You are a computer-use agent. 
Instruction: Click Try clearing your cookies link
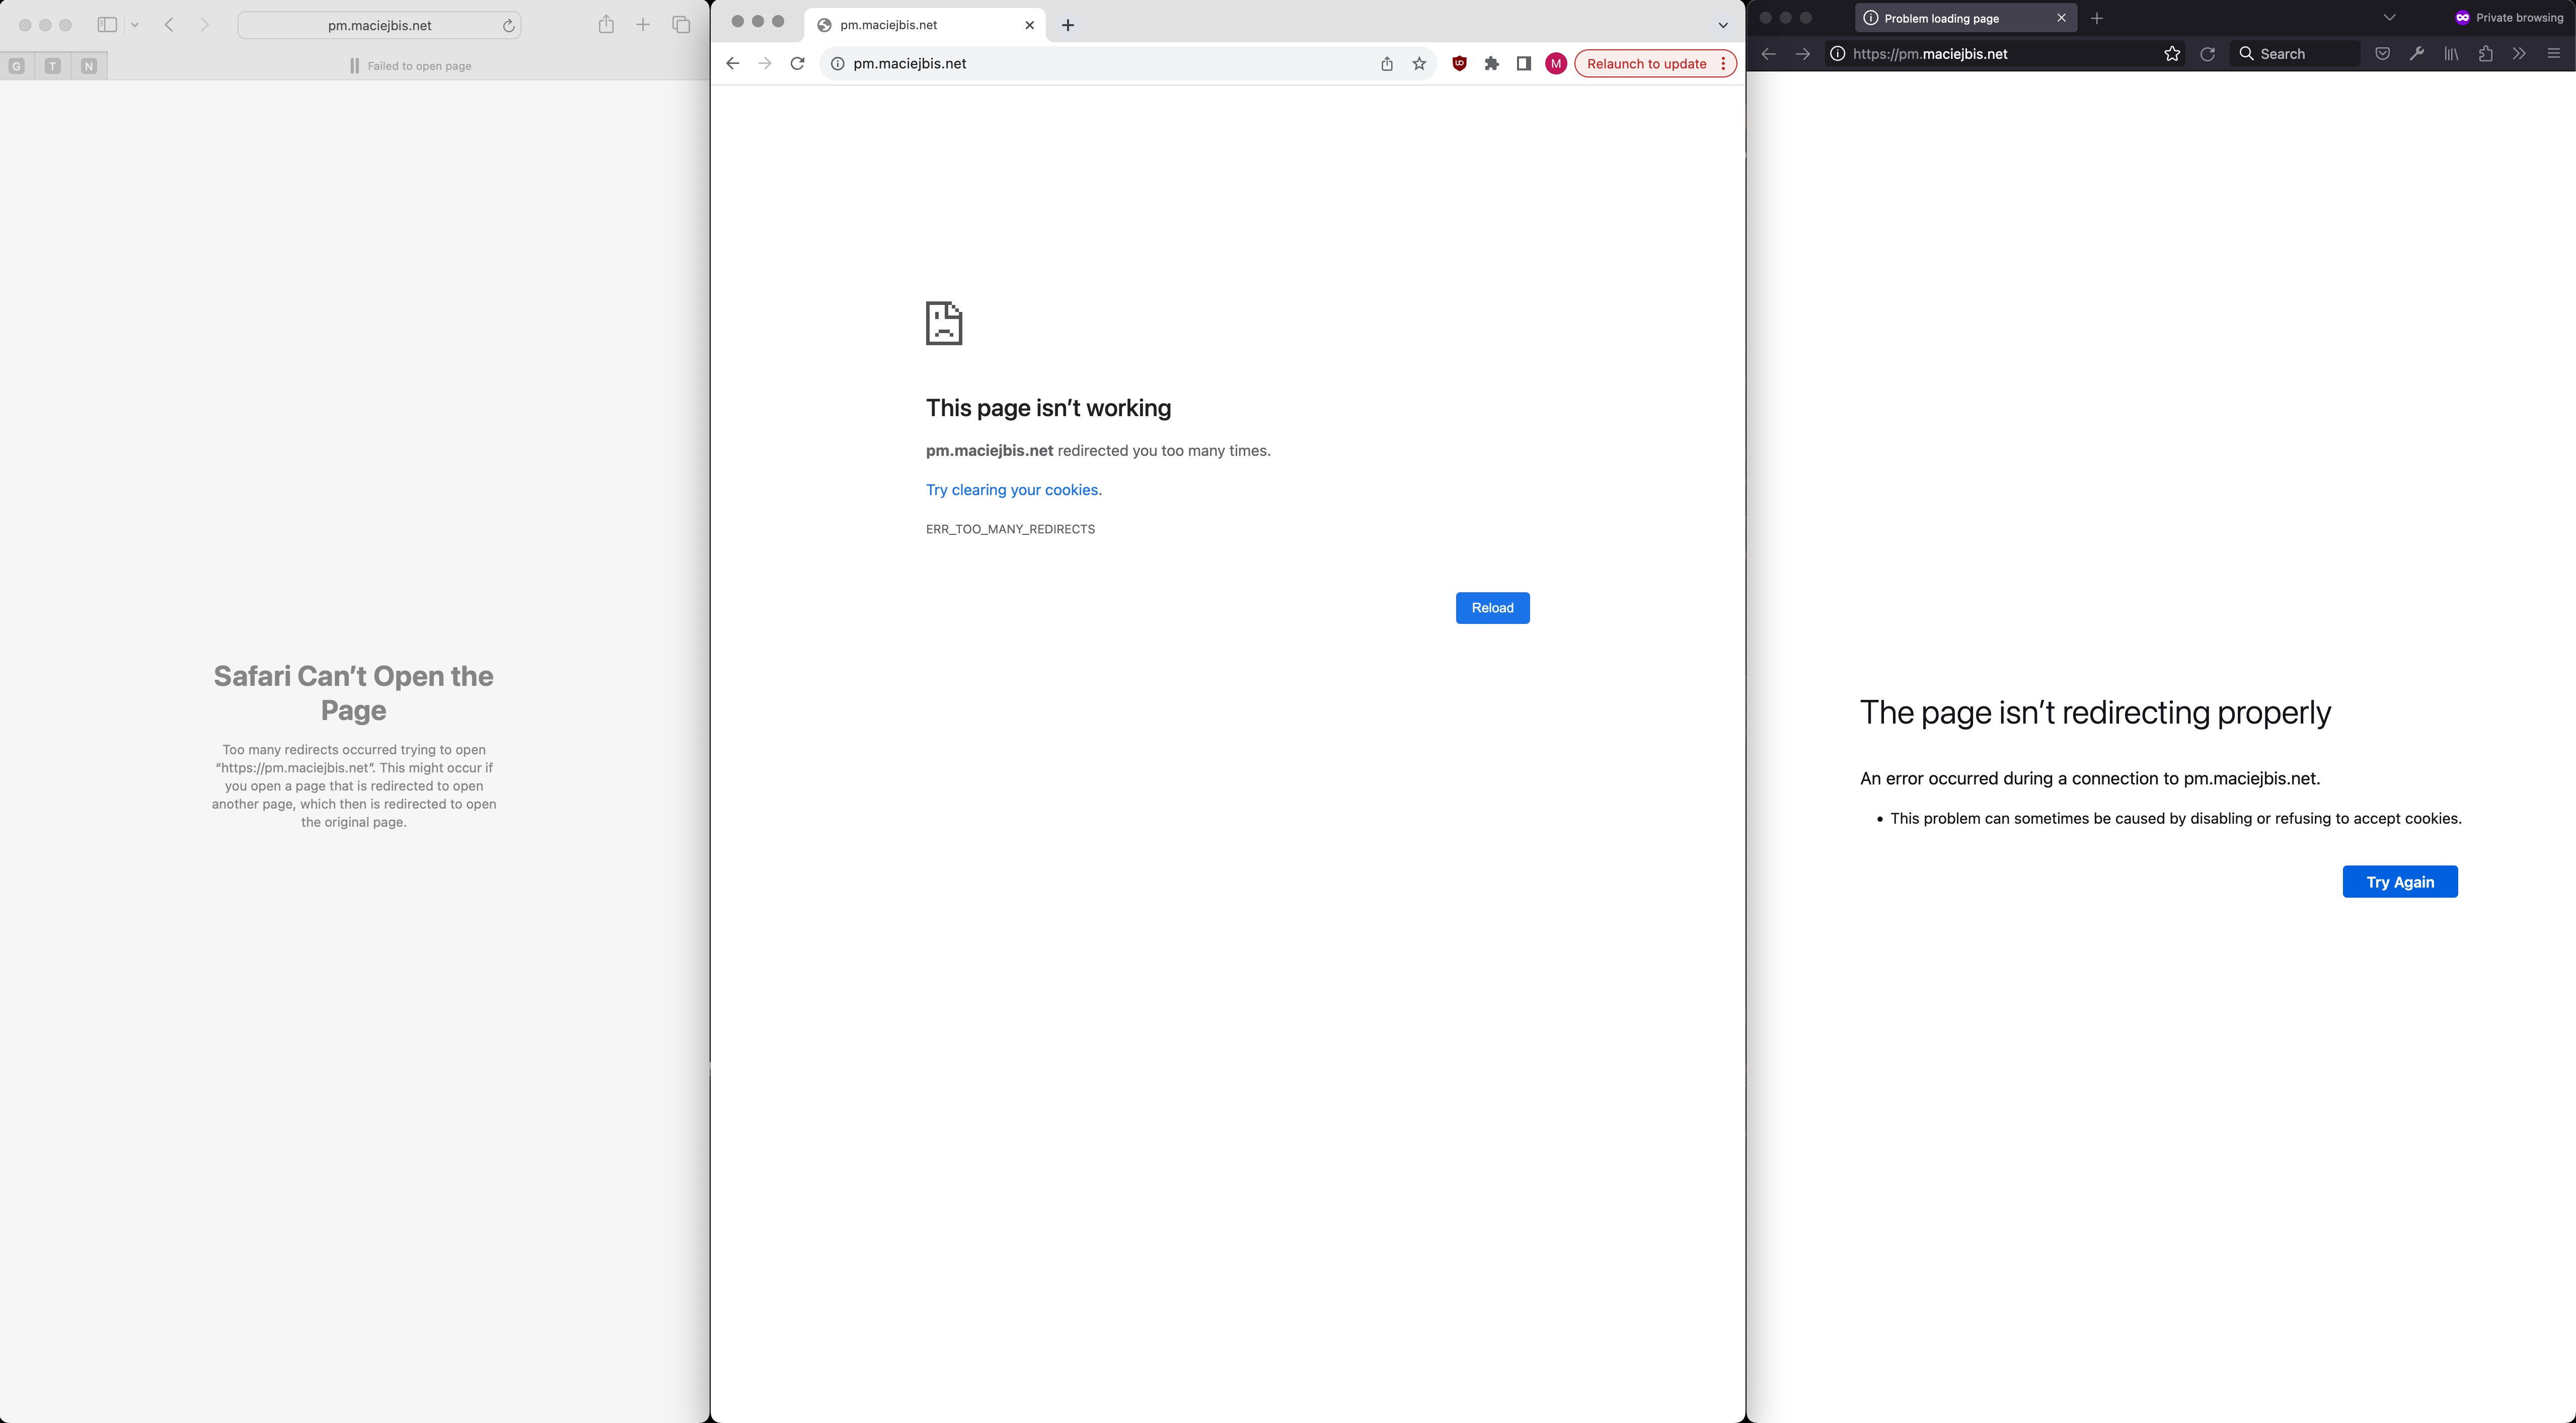(x=1012, y=490)
